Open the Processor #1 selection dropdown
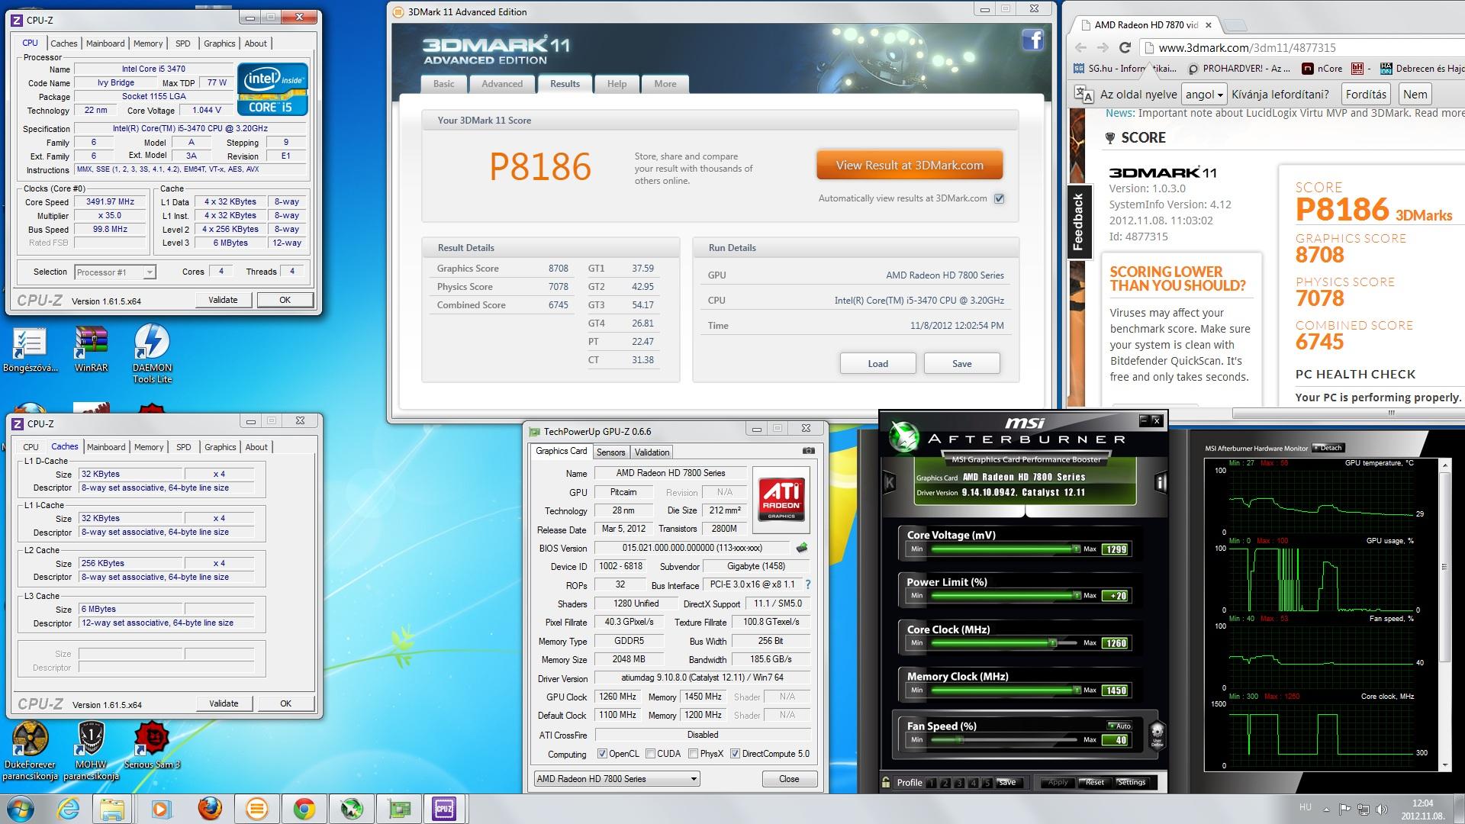 [x=115, y=272]
